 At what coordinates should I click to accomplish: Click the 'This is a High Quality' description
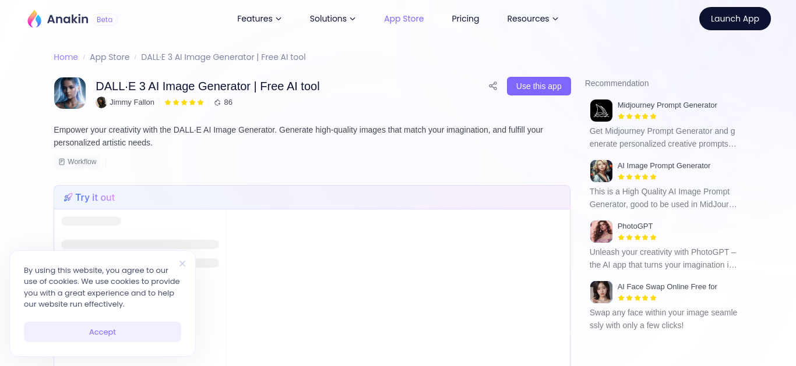[x=663, y=198]
